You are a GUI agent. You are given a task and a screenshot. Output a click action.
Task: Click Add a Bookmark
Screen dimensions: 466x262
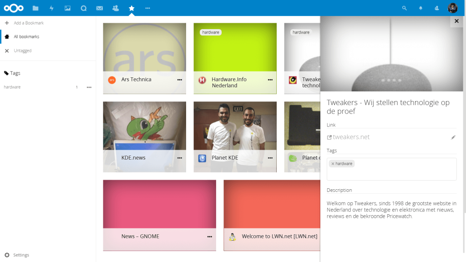[29, 23]
